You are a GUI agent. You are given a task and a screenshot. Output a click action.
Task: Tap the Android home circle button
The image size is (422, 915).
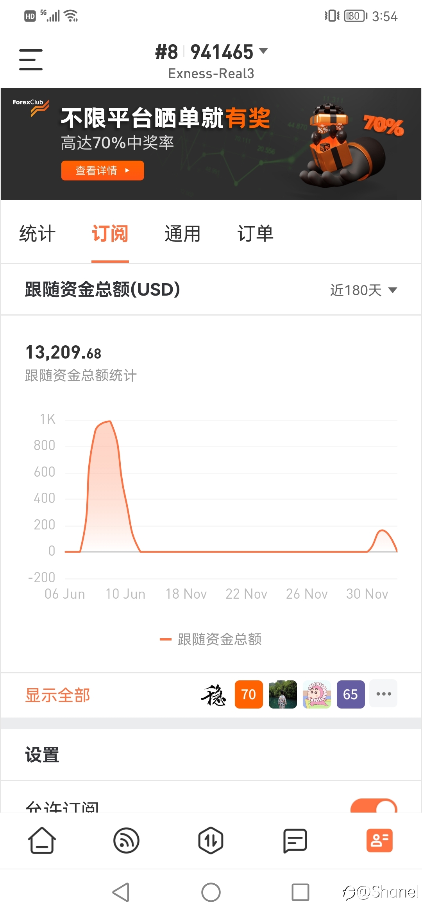point(211,892)
